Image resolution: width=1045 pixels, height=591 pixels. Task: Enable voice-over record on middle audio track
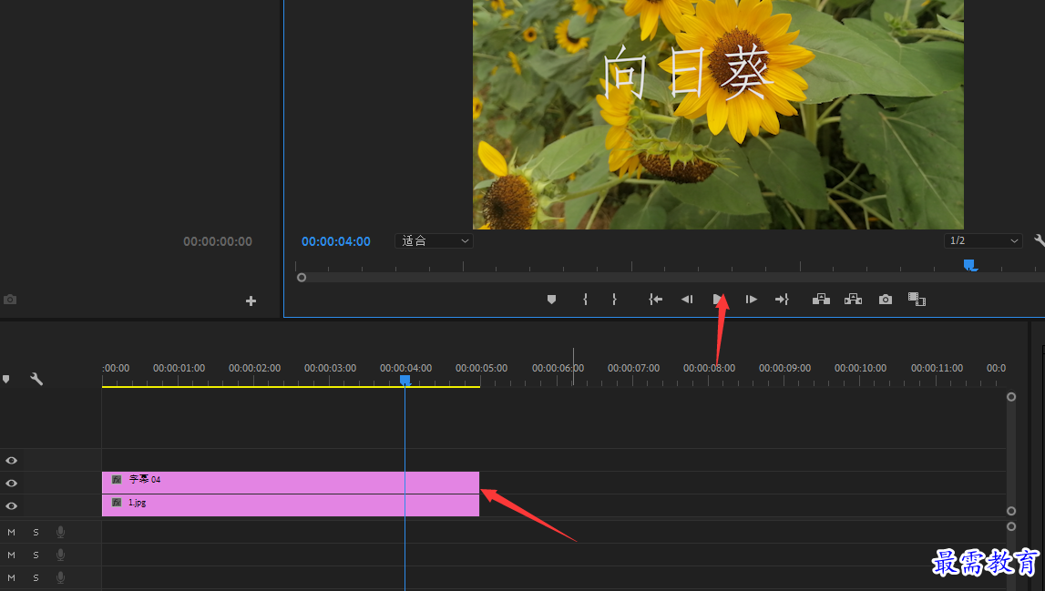pyautogui.click(x=61, y=555)
